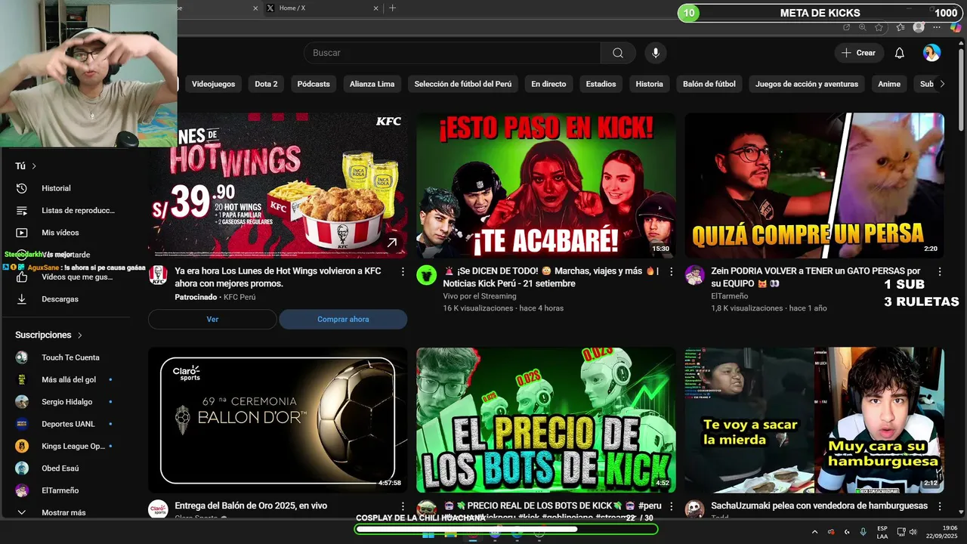967x544 pixels.
Task: Select Juegos de acción y aventuras chip
Action: pos(806,84)
